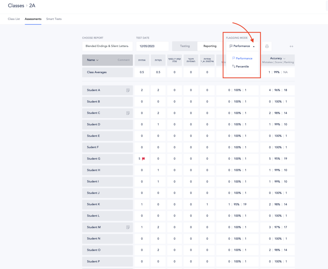Select Sudent F name cell
This screenshot has height=269, width=328.
coord(107,147)
